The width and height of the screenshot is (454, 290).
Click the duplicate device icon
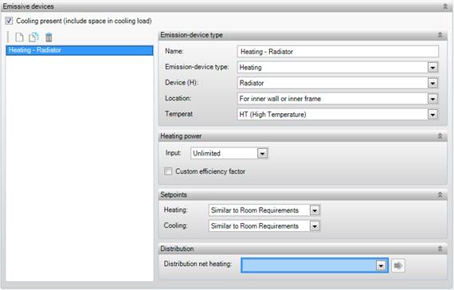pyautogui.click(x=33, y=37)
